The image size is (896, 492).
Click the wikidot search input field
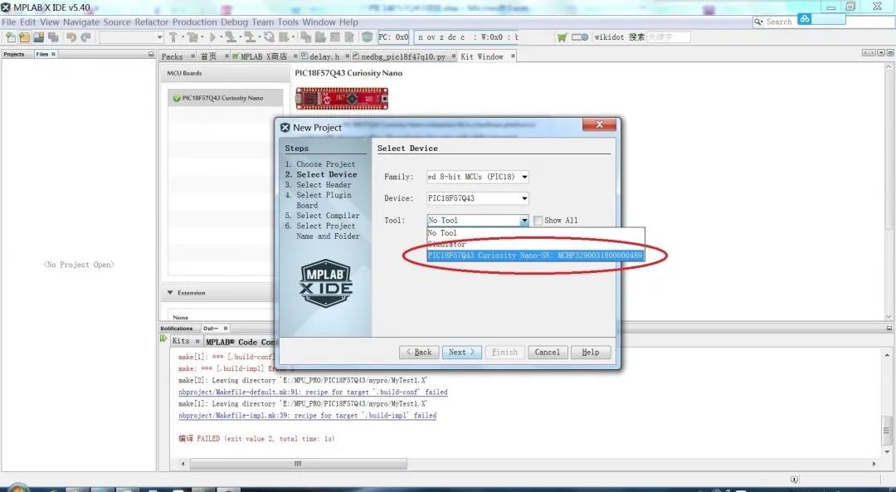(668, 37)
